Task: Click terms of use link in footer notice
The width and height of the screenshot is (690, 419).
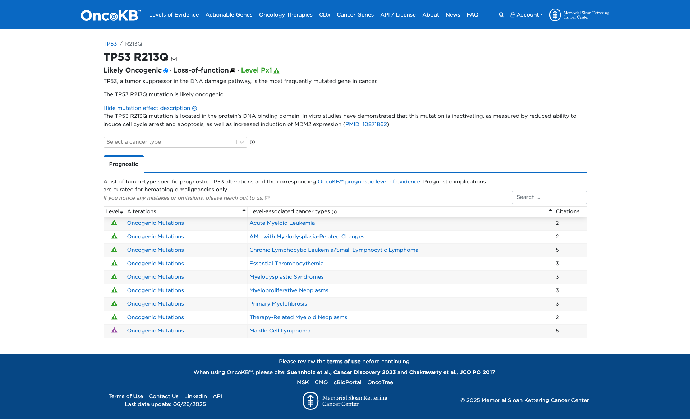Action: coord(344,362)
